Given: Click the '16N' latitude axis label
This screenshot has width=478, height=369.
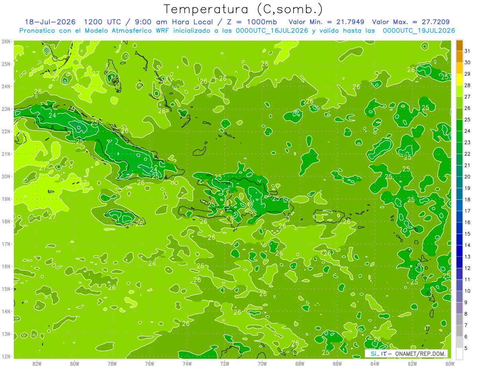Looking at the screenshot, I should point(6,266).
